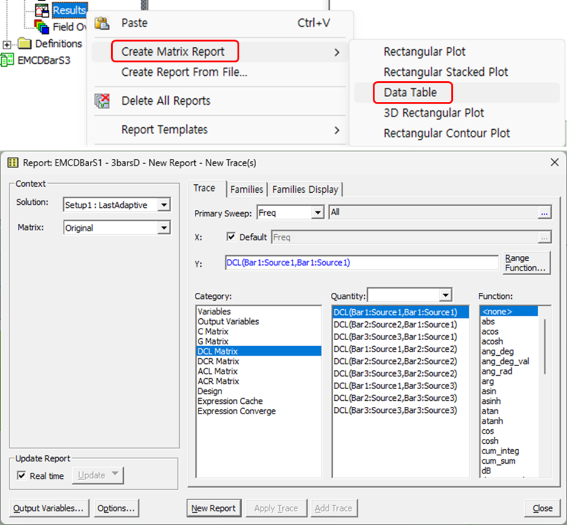Click the Definitions folder icon
The height and width of the screenshot is (525, 567).
pos(24,44)
